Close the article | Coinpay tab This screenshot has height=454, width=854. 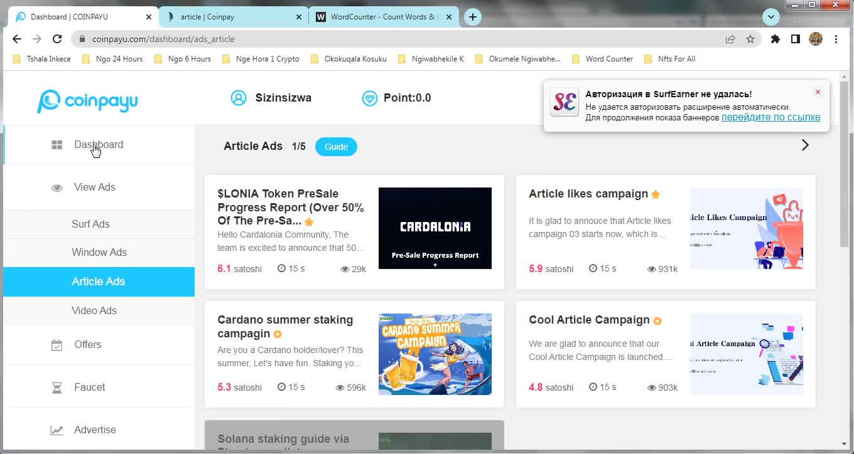[x=299, y=17]
